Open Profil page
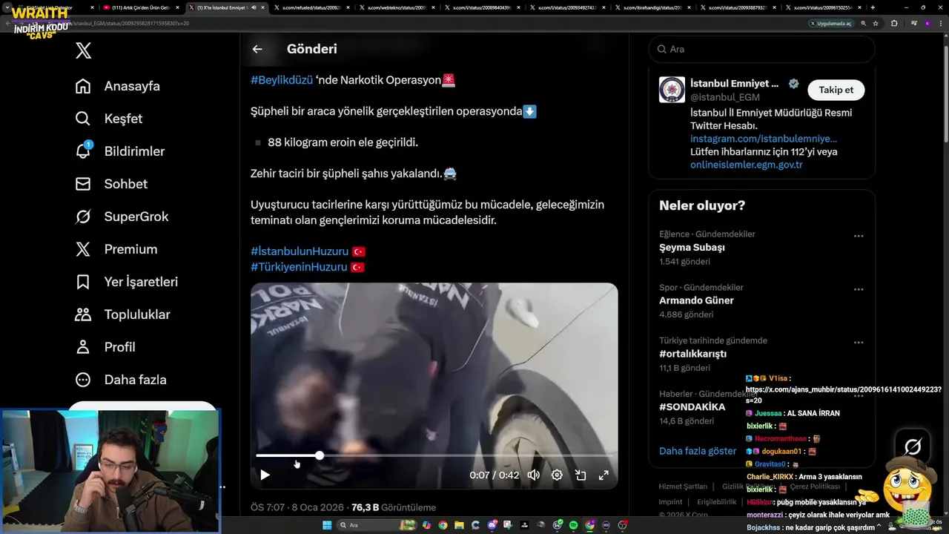This screenshot has height=534, width=949. 105,347
